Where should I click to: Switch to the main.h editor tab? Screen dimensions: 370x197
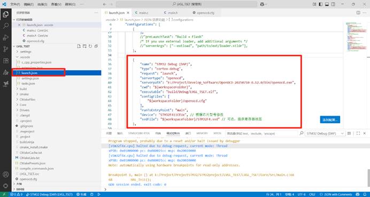pyautogui.click(x=173, y=13)
